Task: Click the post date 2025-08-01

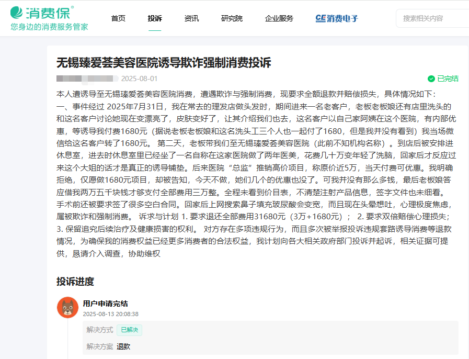Action: pyautogui.click(x=139, y=78)
